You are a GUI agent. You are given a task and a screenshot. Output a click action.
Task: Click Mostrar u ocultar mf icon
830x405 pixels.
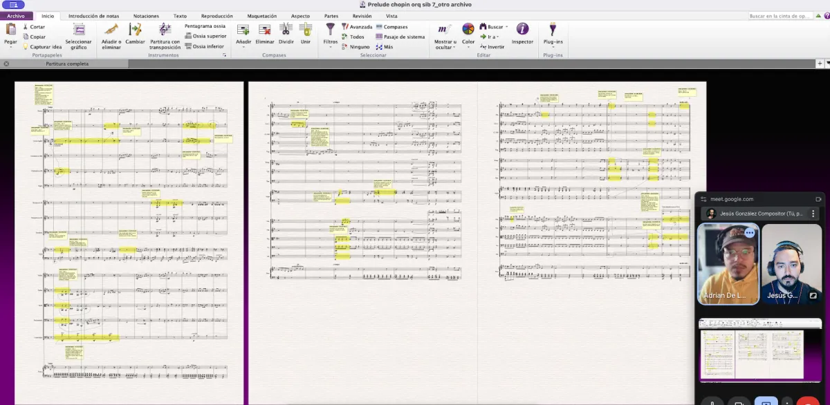coord(445,29)
